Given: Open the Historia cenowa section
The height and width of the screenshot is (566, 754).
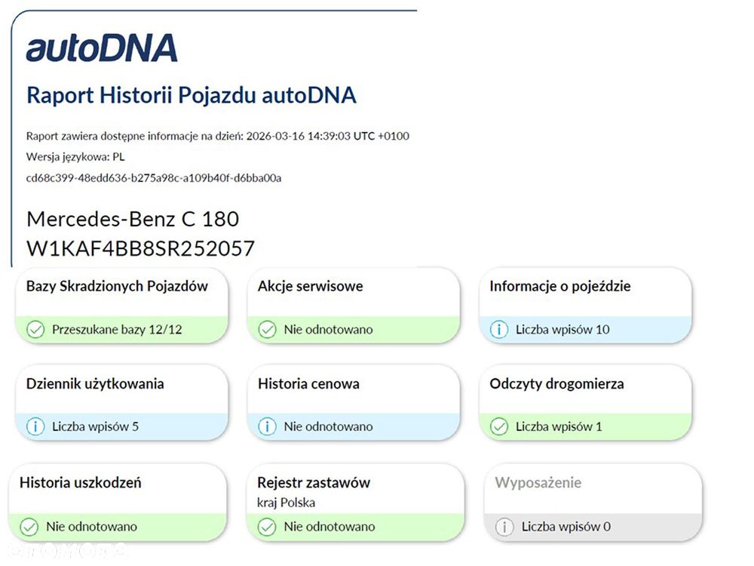Looking at the screenshot, I should coord(354,403).
